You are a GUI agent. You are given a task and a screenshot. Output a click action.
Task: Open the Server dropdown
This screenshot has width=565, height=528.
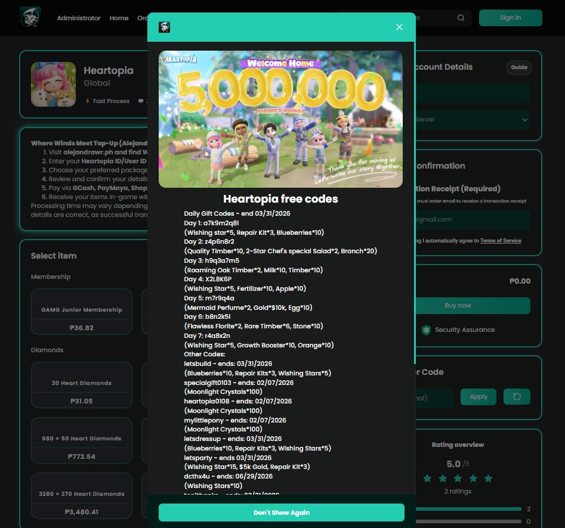point(473,120)
